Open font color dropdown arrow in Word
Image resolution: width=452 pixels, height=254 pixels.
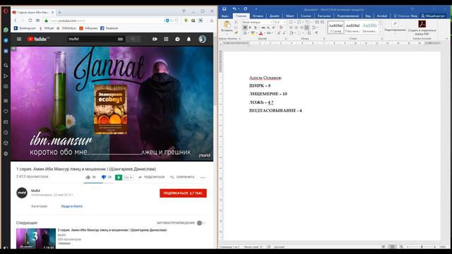click(x=265, y=33)
